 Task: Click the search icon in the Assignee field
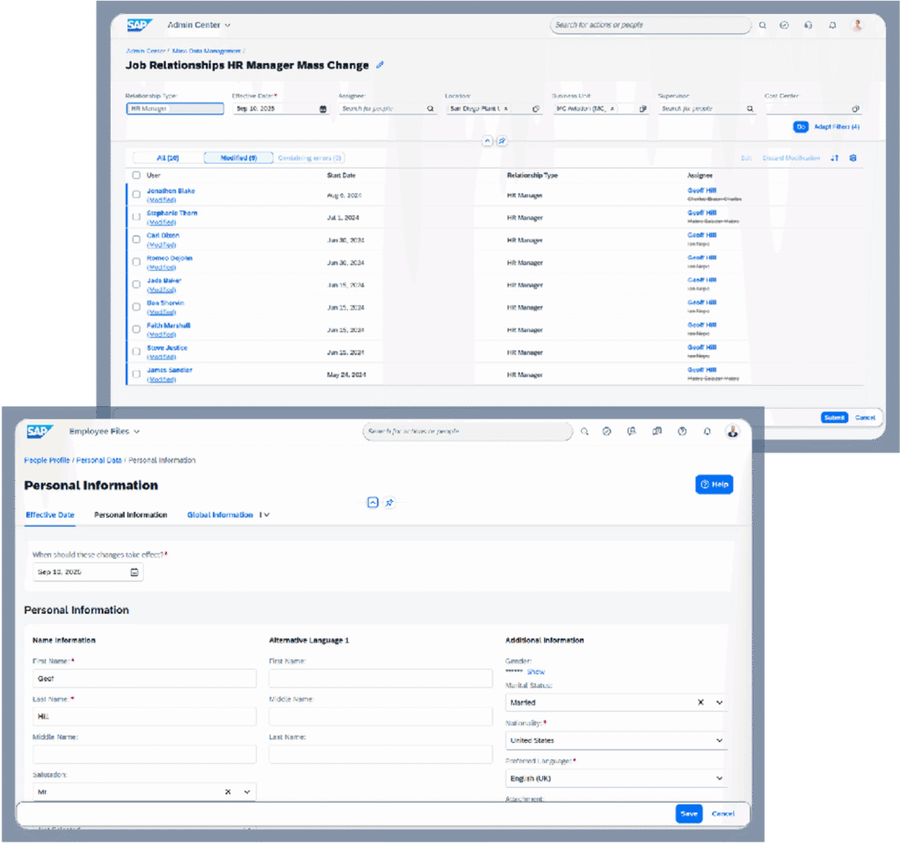tap(431, 108)
